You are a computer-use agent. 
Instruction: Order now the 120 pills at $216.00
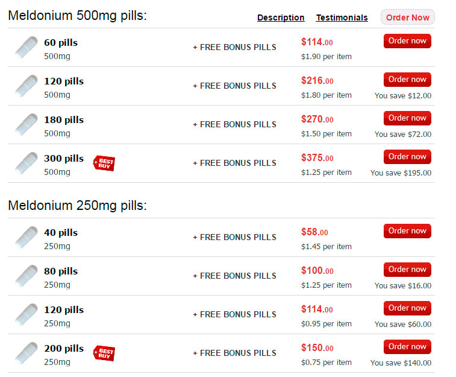pyautogui.click(x=407, y=80)
